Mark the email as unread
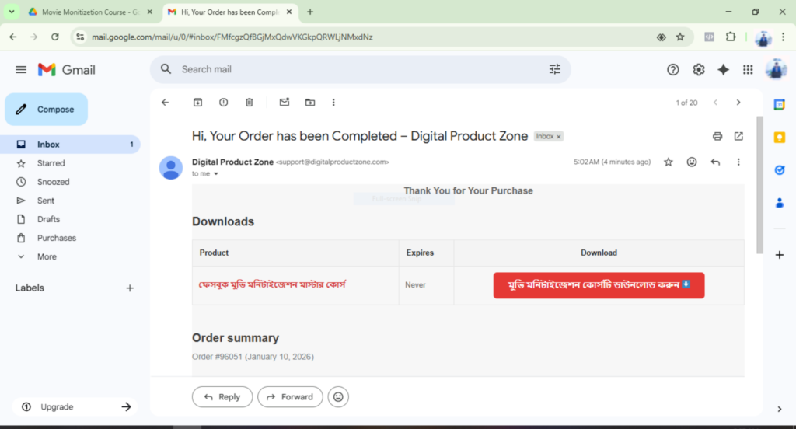Viewport: 796px width, 429px height. point(285,103)
